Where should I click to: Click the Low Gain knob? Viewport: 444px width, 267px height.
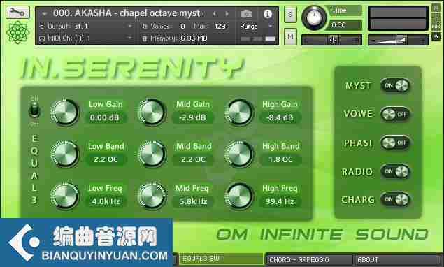(x=65, y=112)
